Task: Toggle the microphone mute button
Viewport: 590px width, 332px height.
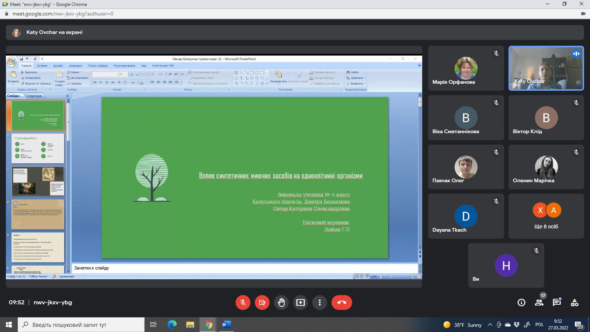Action: click(x=243, y=302)
